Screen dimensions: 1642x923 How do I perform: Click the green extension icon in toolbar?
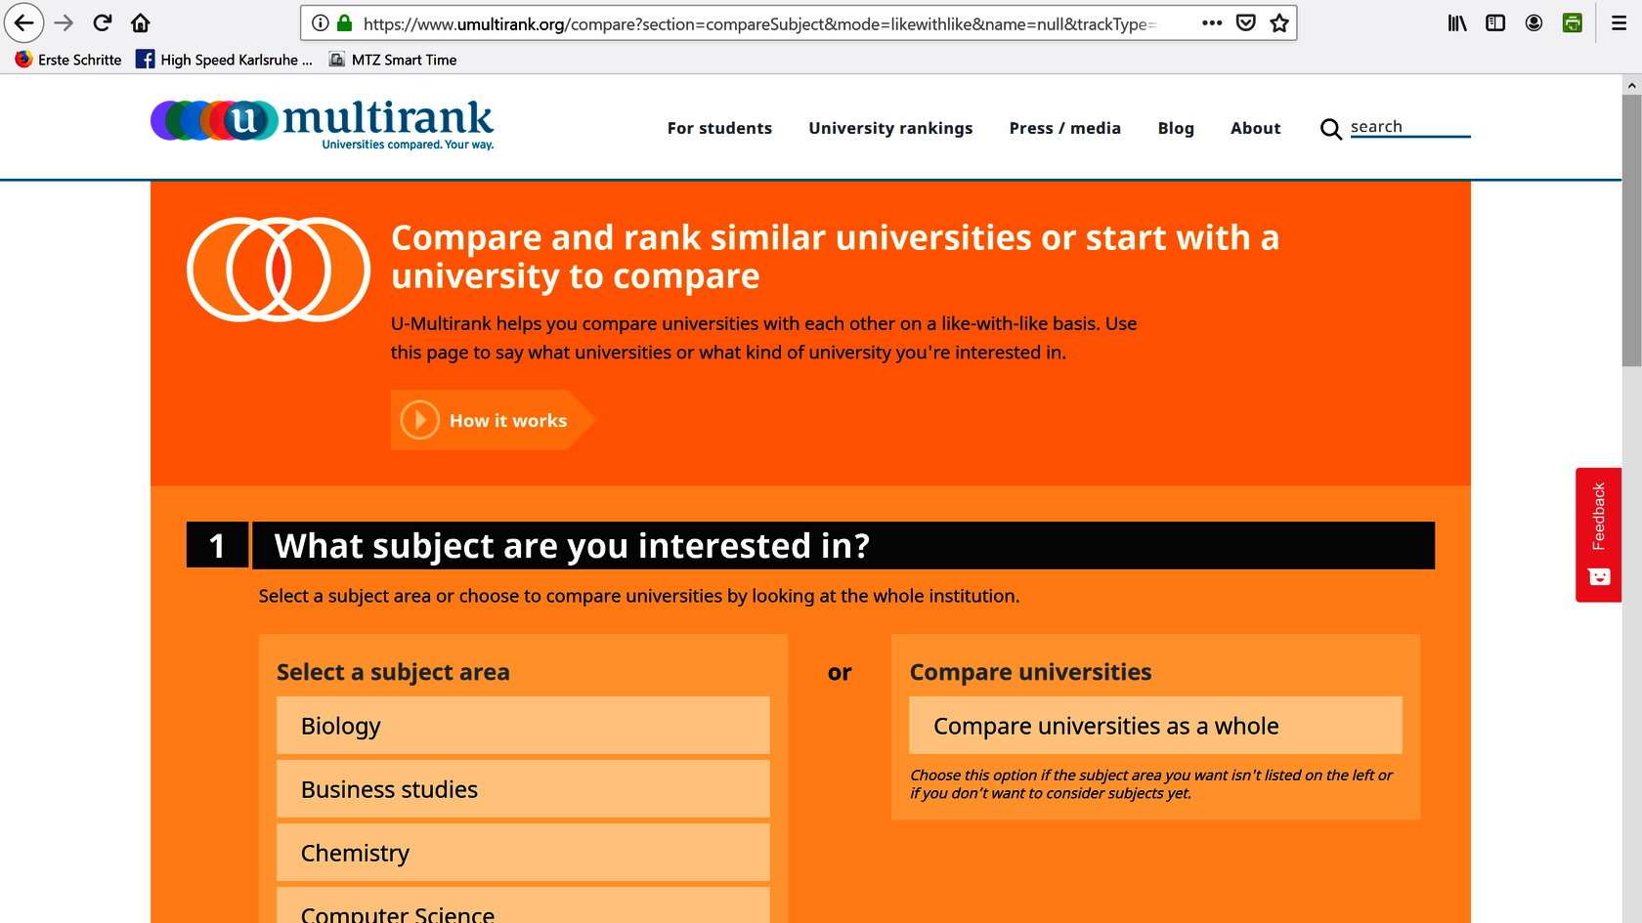point(1573,22)
